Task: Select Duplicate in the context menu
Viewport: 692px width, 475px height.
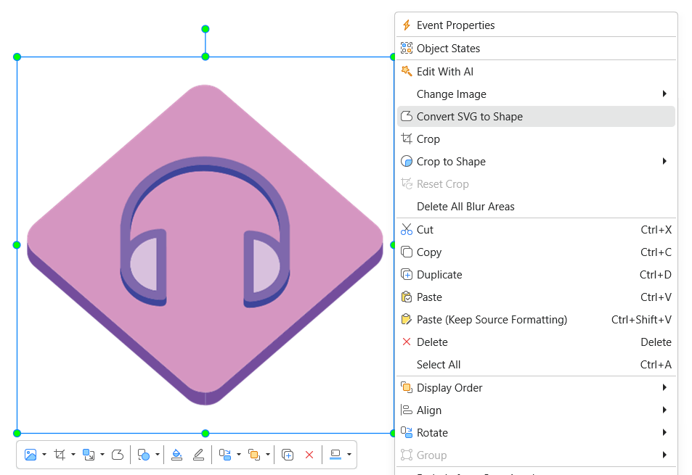Action: pyautogui.click(x=536, y=275)
